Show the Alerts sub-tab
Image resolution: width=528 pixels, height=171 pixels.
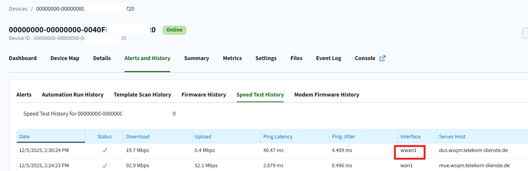[x=24, y=95]
